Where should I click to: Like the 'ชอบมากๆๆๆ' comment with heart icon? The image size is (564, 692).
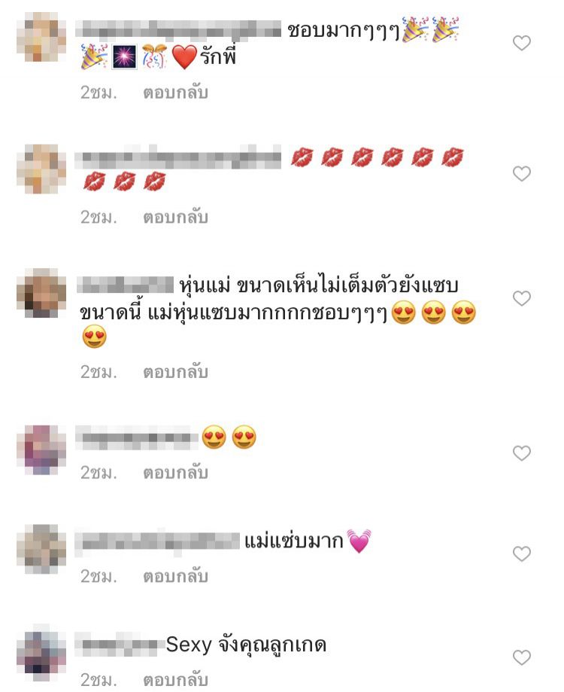pos(522,43)
